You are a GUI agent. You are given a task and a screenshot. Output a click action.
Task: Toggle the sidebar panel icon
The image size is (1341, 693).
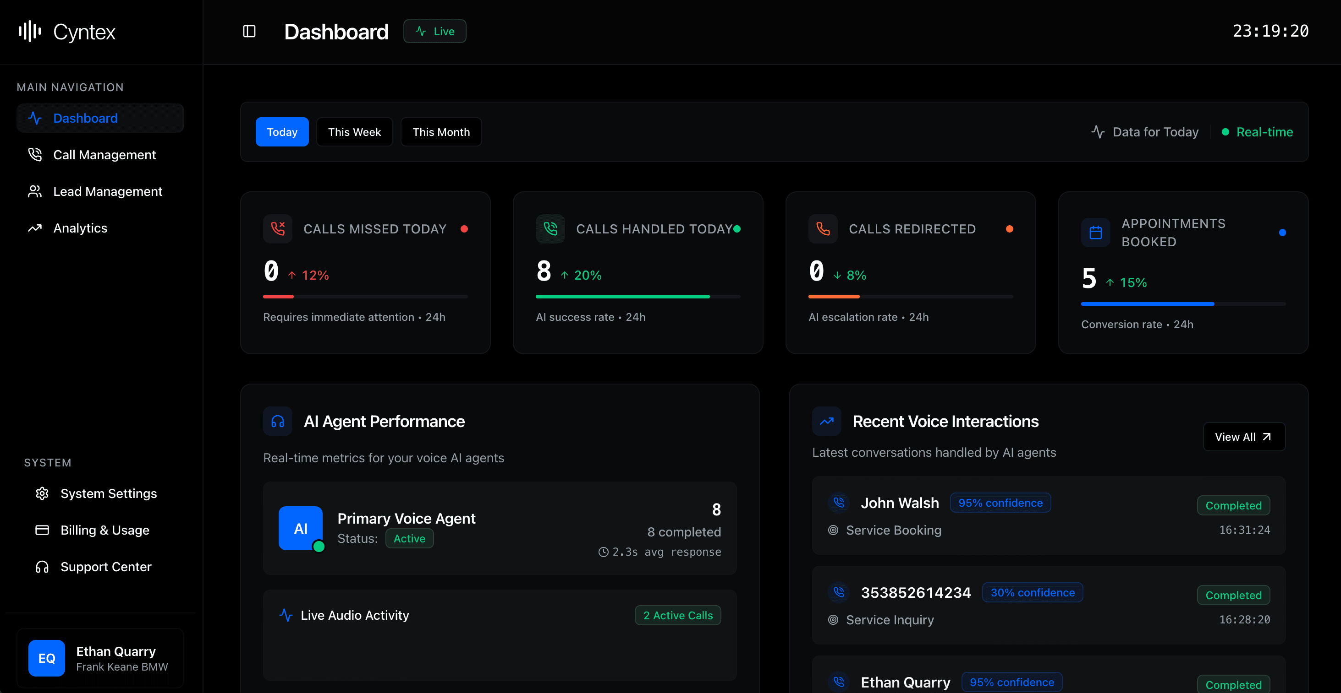249,31
